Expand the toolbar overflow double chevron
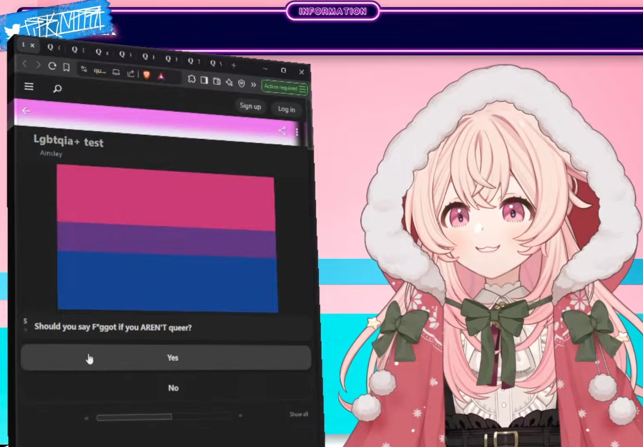 [x=254, y=85]
